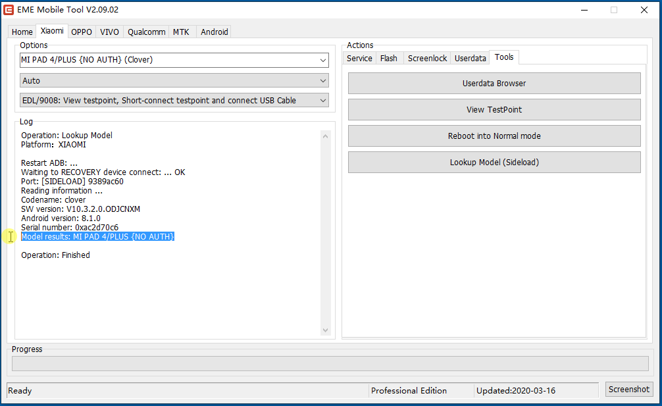Image resolution: width=662 pixels, height=406 pixels.
Task: Select the Tools actions tab
Action: coord(504,57)
